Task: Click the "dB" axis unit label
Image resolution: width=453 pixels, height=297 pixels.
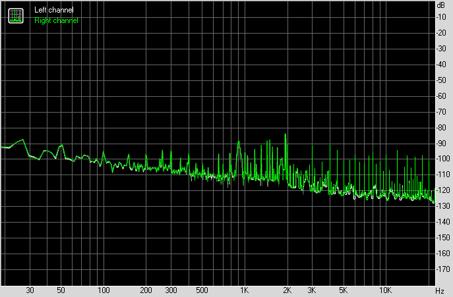Action: (441, 5)
